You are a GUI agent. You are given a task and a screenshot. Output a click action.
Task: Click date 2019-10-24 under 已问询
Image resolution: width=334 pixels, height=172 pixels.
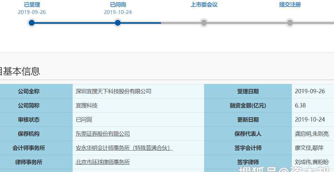(x=118, y=12)
